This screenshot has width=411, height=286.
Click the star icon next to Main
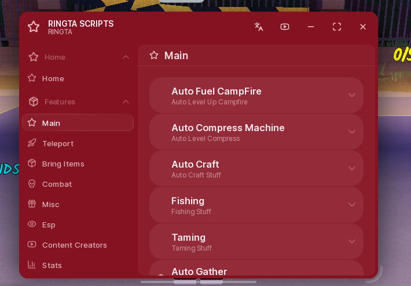click(32, 122)
